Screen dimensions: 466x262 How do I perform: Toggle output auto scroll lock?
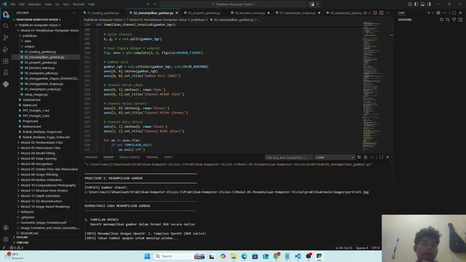tap(365, 157)
